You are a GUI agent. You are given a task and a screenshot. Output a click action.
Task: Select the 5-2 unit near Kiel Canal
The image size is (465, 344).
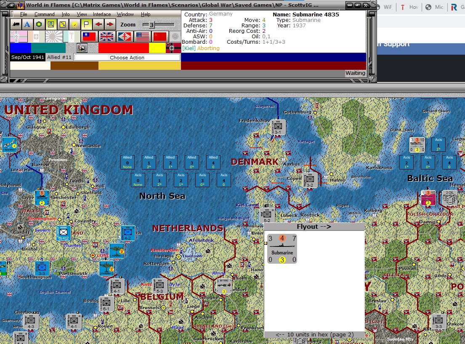coord(267,215)
